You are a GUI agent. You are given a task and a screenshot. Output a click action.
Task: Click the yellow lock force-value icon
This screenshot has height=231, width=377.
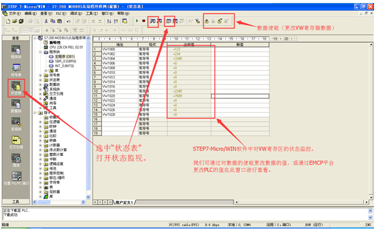(207, 21)
